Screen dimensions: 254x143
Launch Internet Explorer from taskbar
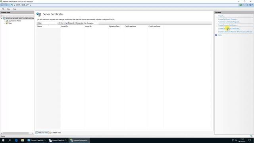coord(16,140)
